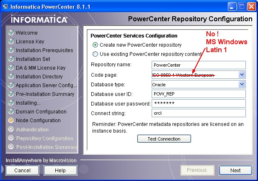Click the Application Server Config checkmark icon

click(x=11, y=85)
